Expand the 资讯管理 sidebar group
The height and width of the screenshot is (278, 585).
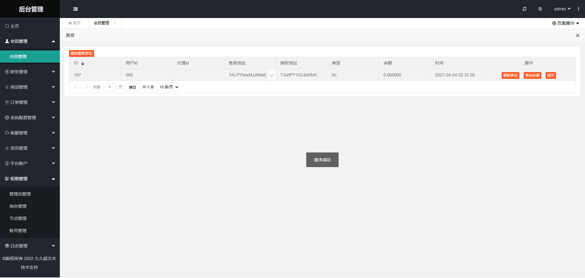[30, 148]
